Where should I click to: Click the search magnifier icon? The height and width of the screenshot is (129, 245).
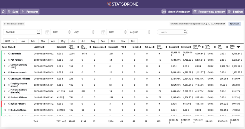point(185,32)
